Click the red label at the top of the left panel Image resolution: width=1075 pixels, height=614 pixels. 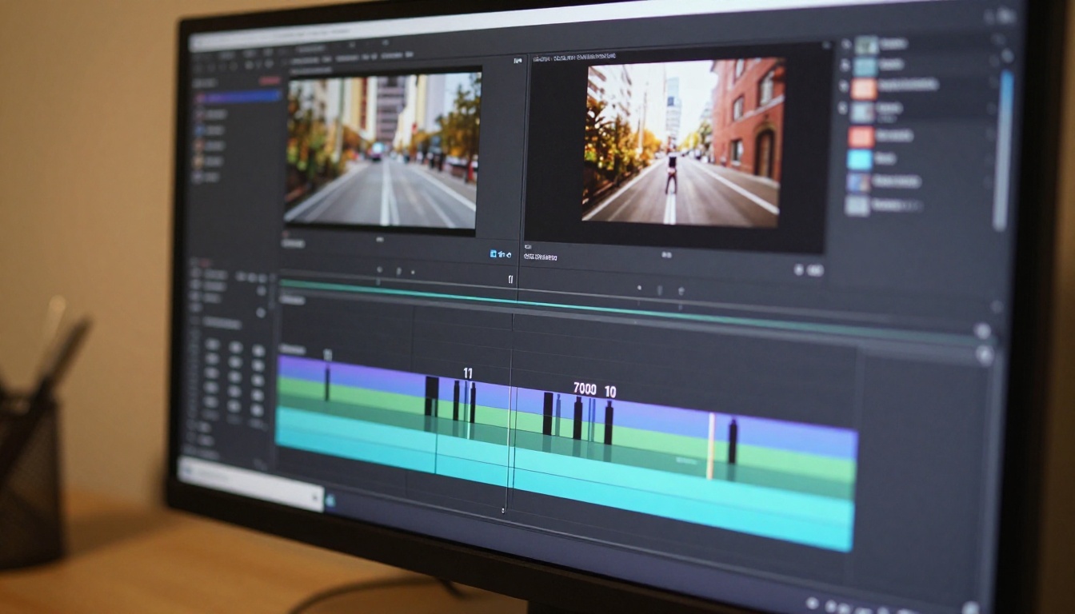coord(270,81)
